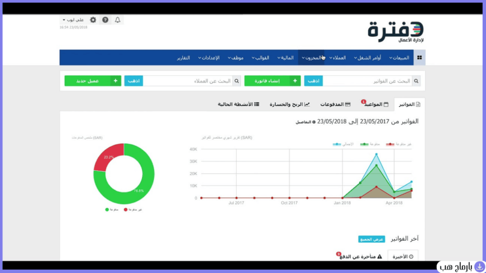
Task: Toggle غير مدفوعة red series in line chart legend
Action: 399,144
